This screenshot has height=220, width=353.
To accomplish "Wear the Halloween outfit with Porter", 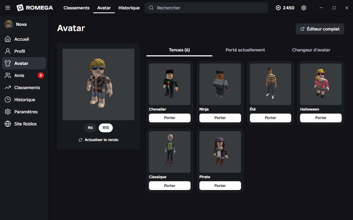I will click(321, 118).
